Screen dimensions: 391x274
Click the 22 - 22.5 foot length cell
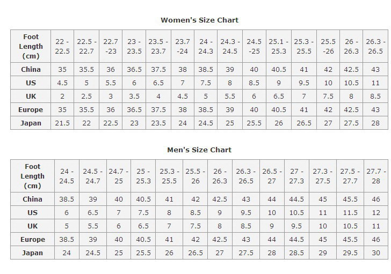point(61,46)
